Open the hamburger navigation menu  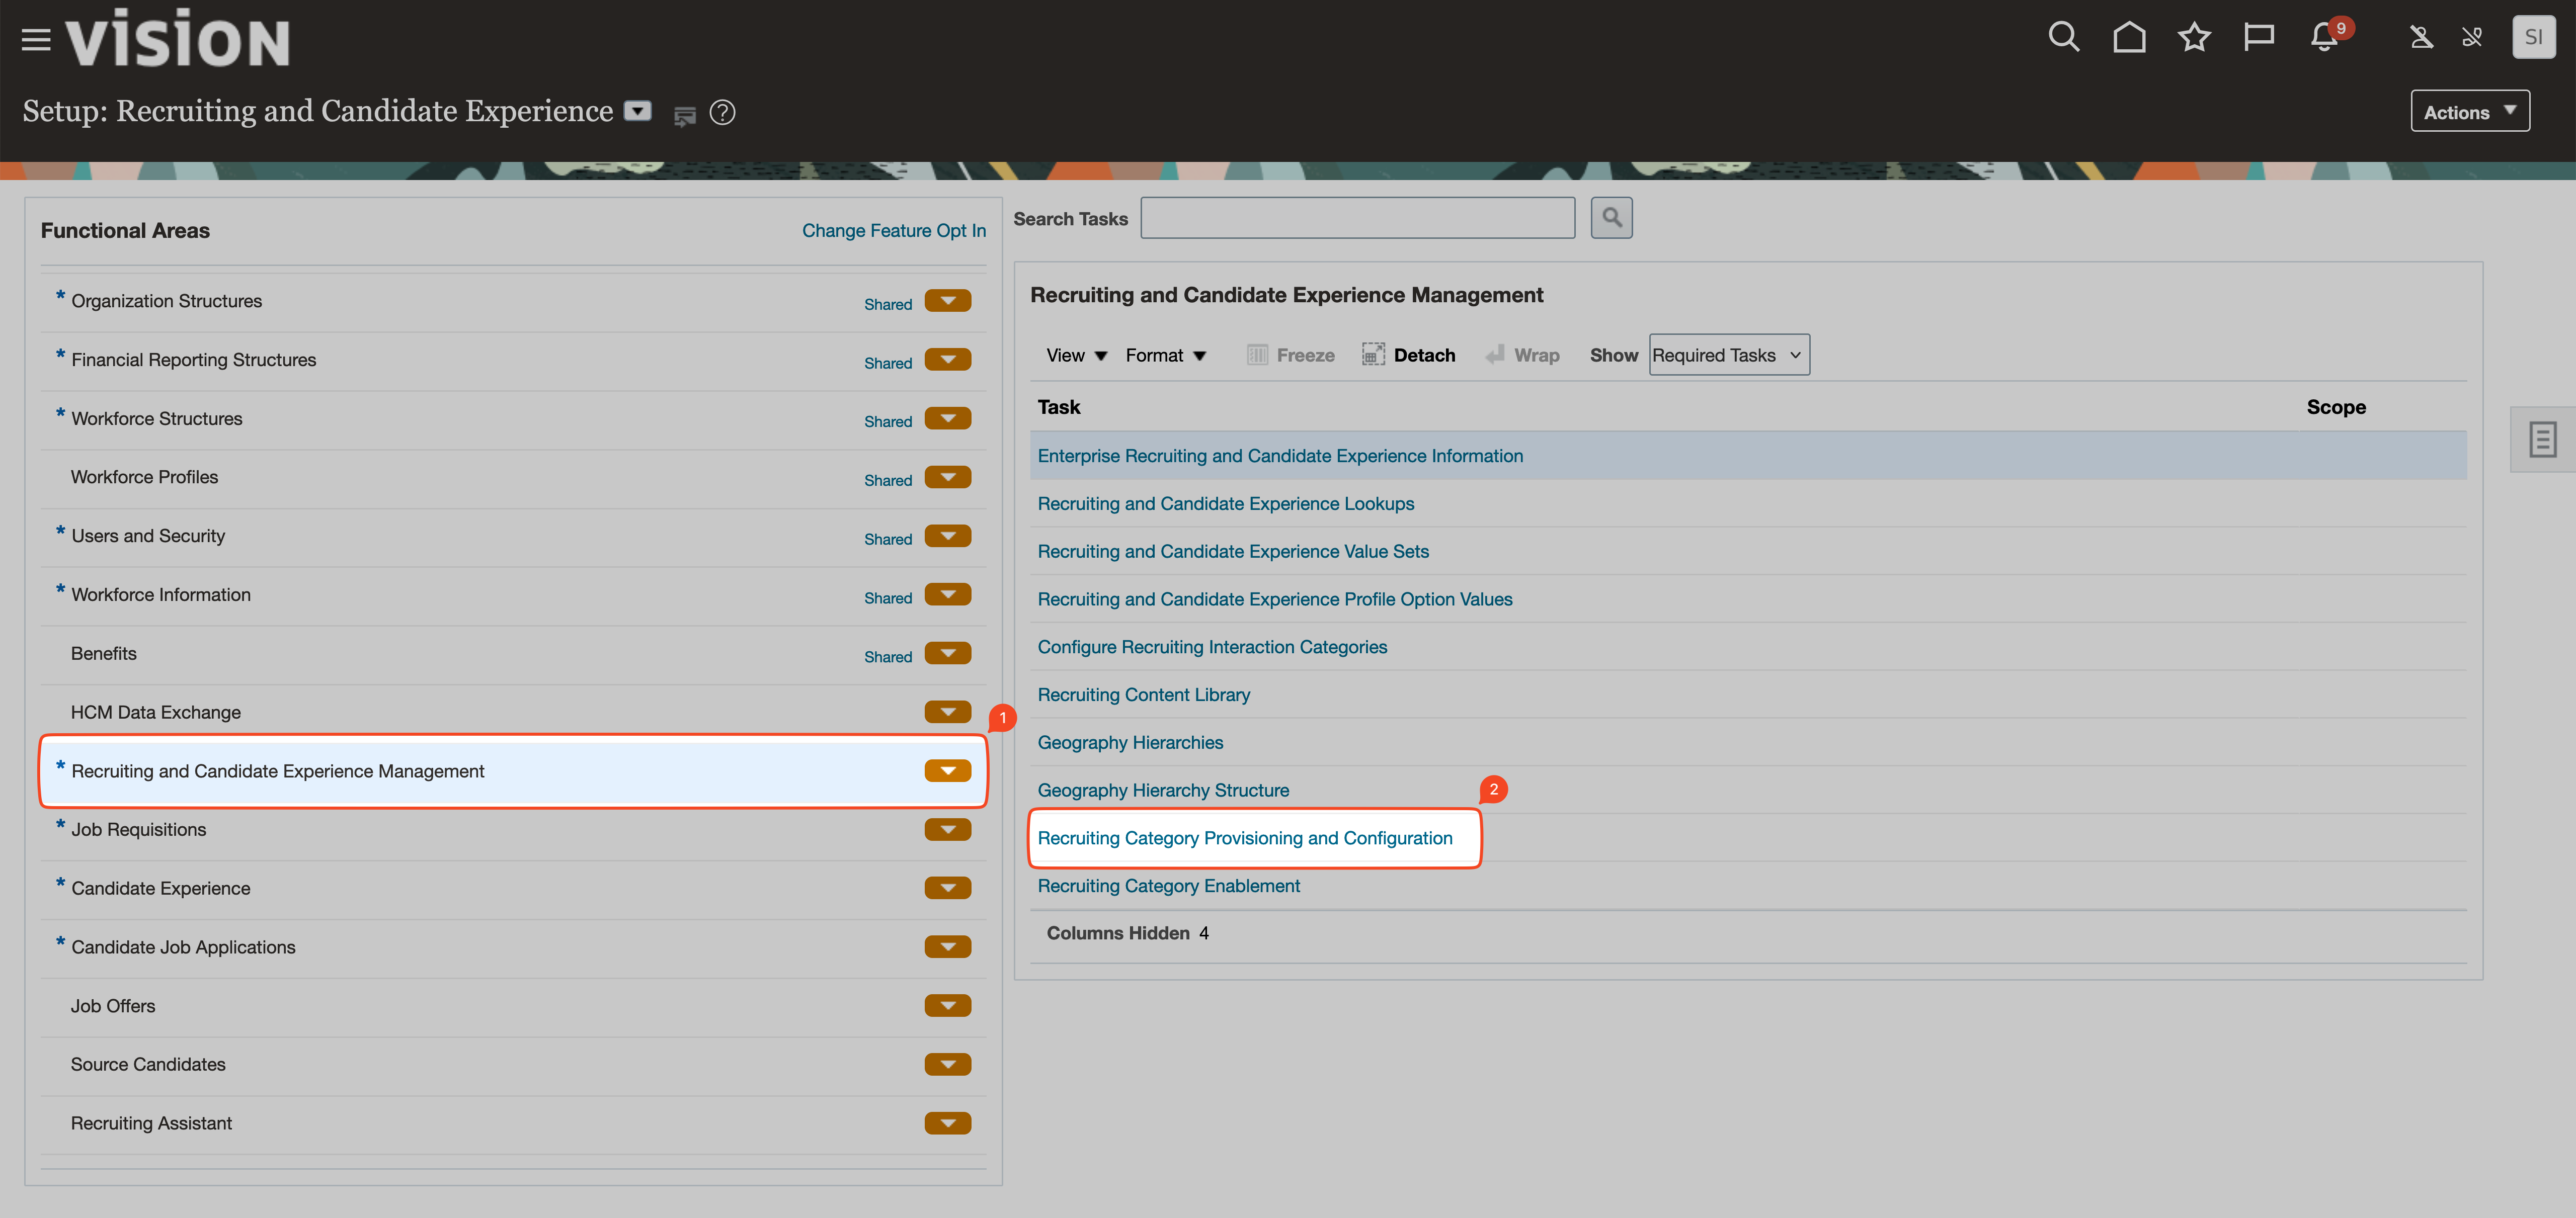coord(36,40)
